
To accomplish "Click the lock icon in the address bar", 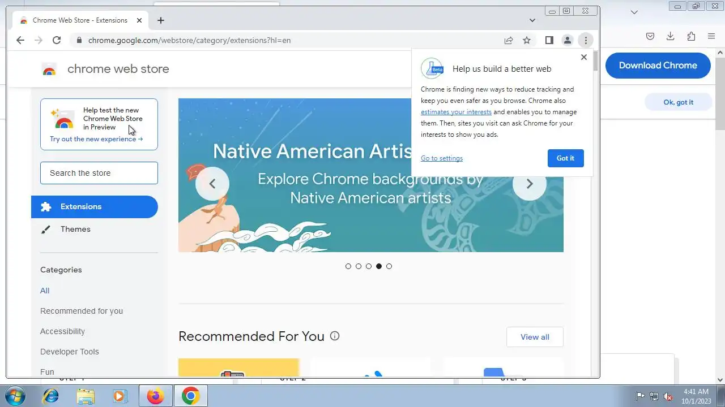I will [79, 40].
